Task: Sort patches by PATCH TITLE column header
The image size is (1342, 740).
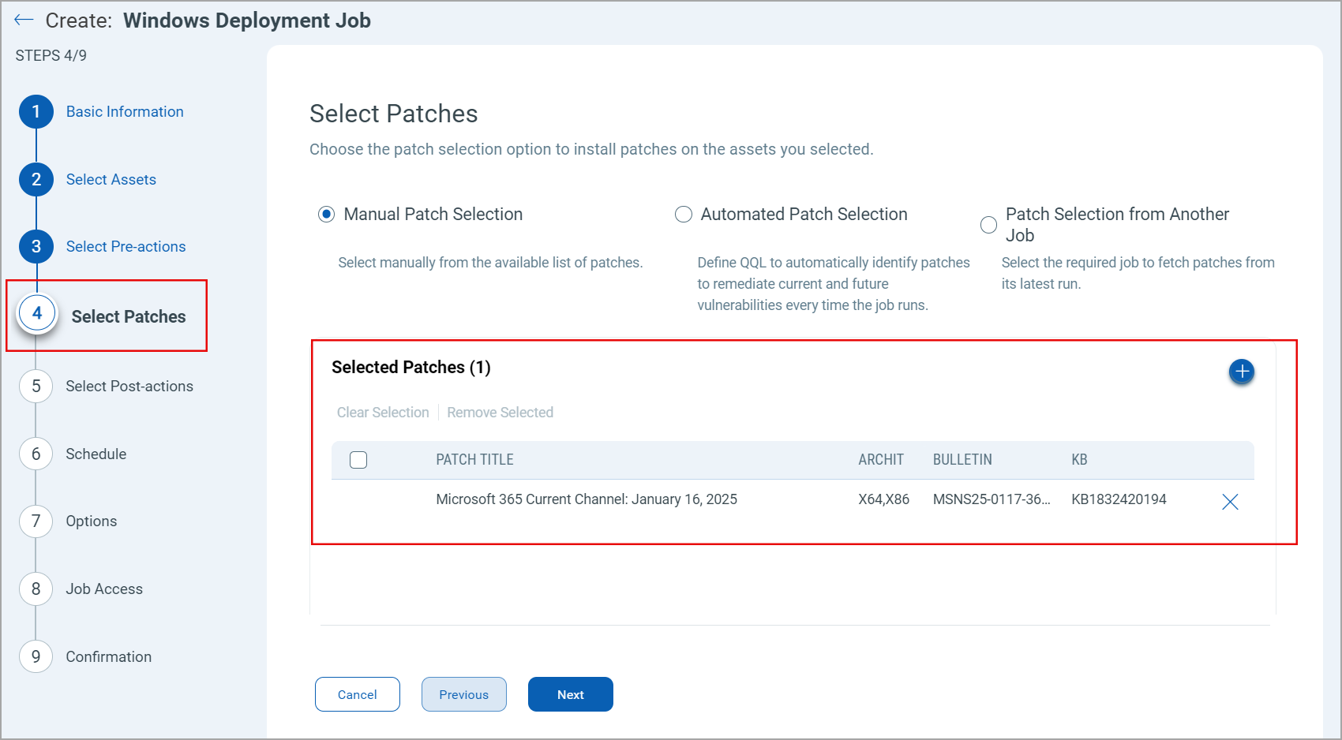Action: coord(474,459)
